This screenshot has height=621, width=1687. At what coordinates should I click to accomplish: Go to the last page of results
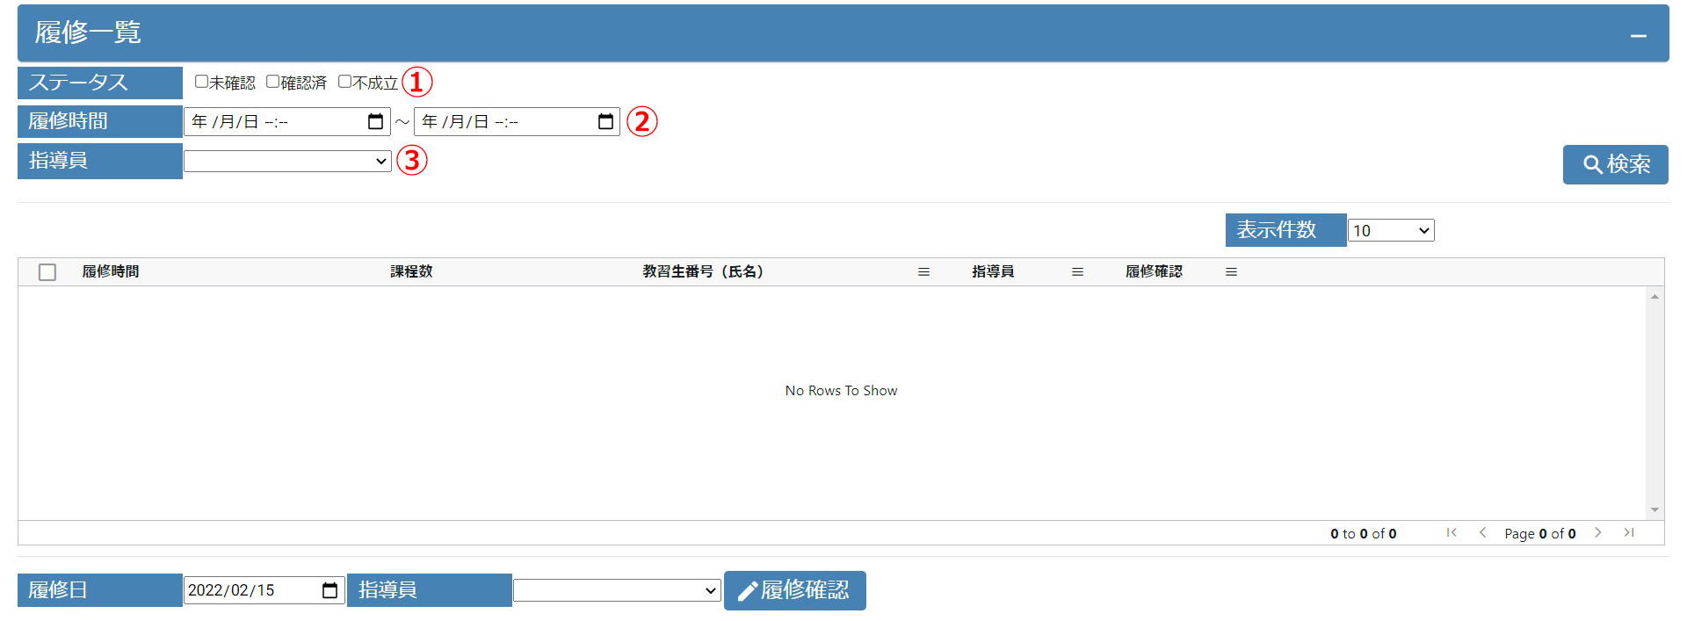point(1629,533)
